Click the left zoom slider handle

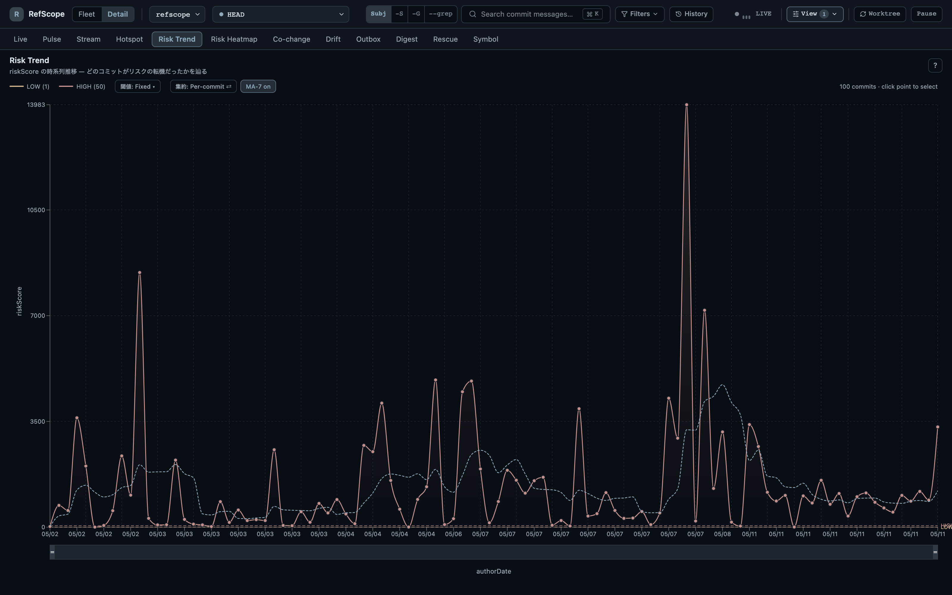coord(52,552)
